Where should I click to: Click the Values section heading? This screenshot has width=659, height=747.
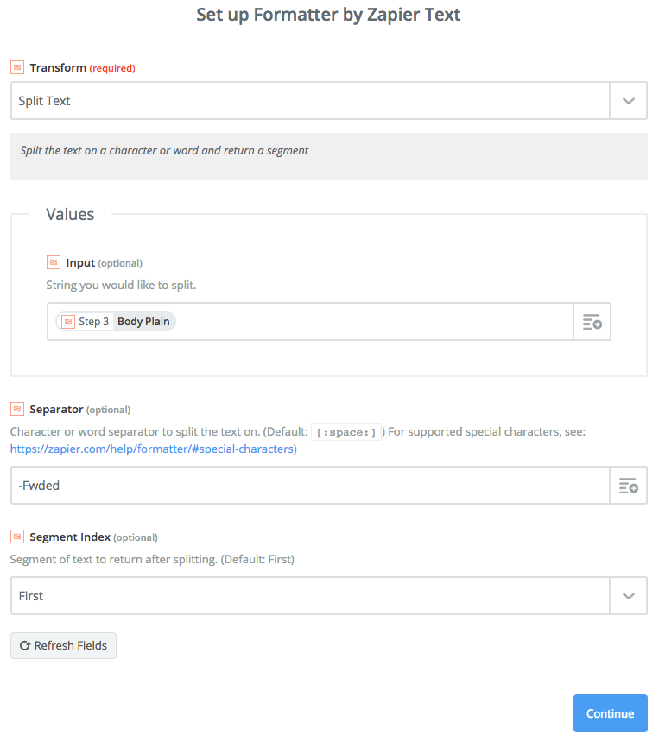(x=70, y=214)
